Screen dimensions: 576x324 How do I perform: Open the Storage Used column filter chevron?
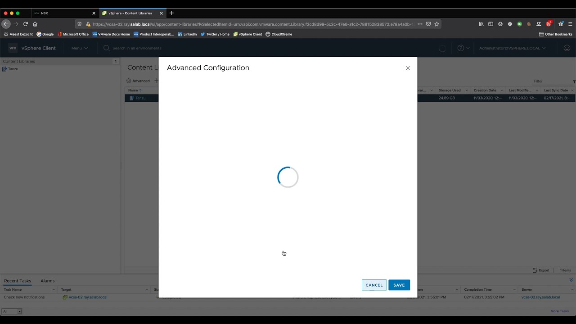(467, 90)
